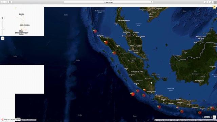Select earthquake marker near Banda Aceh coast
217x122 pixels.
[106, 42]
